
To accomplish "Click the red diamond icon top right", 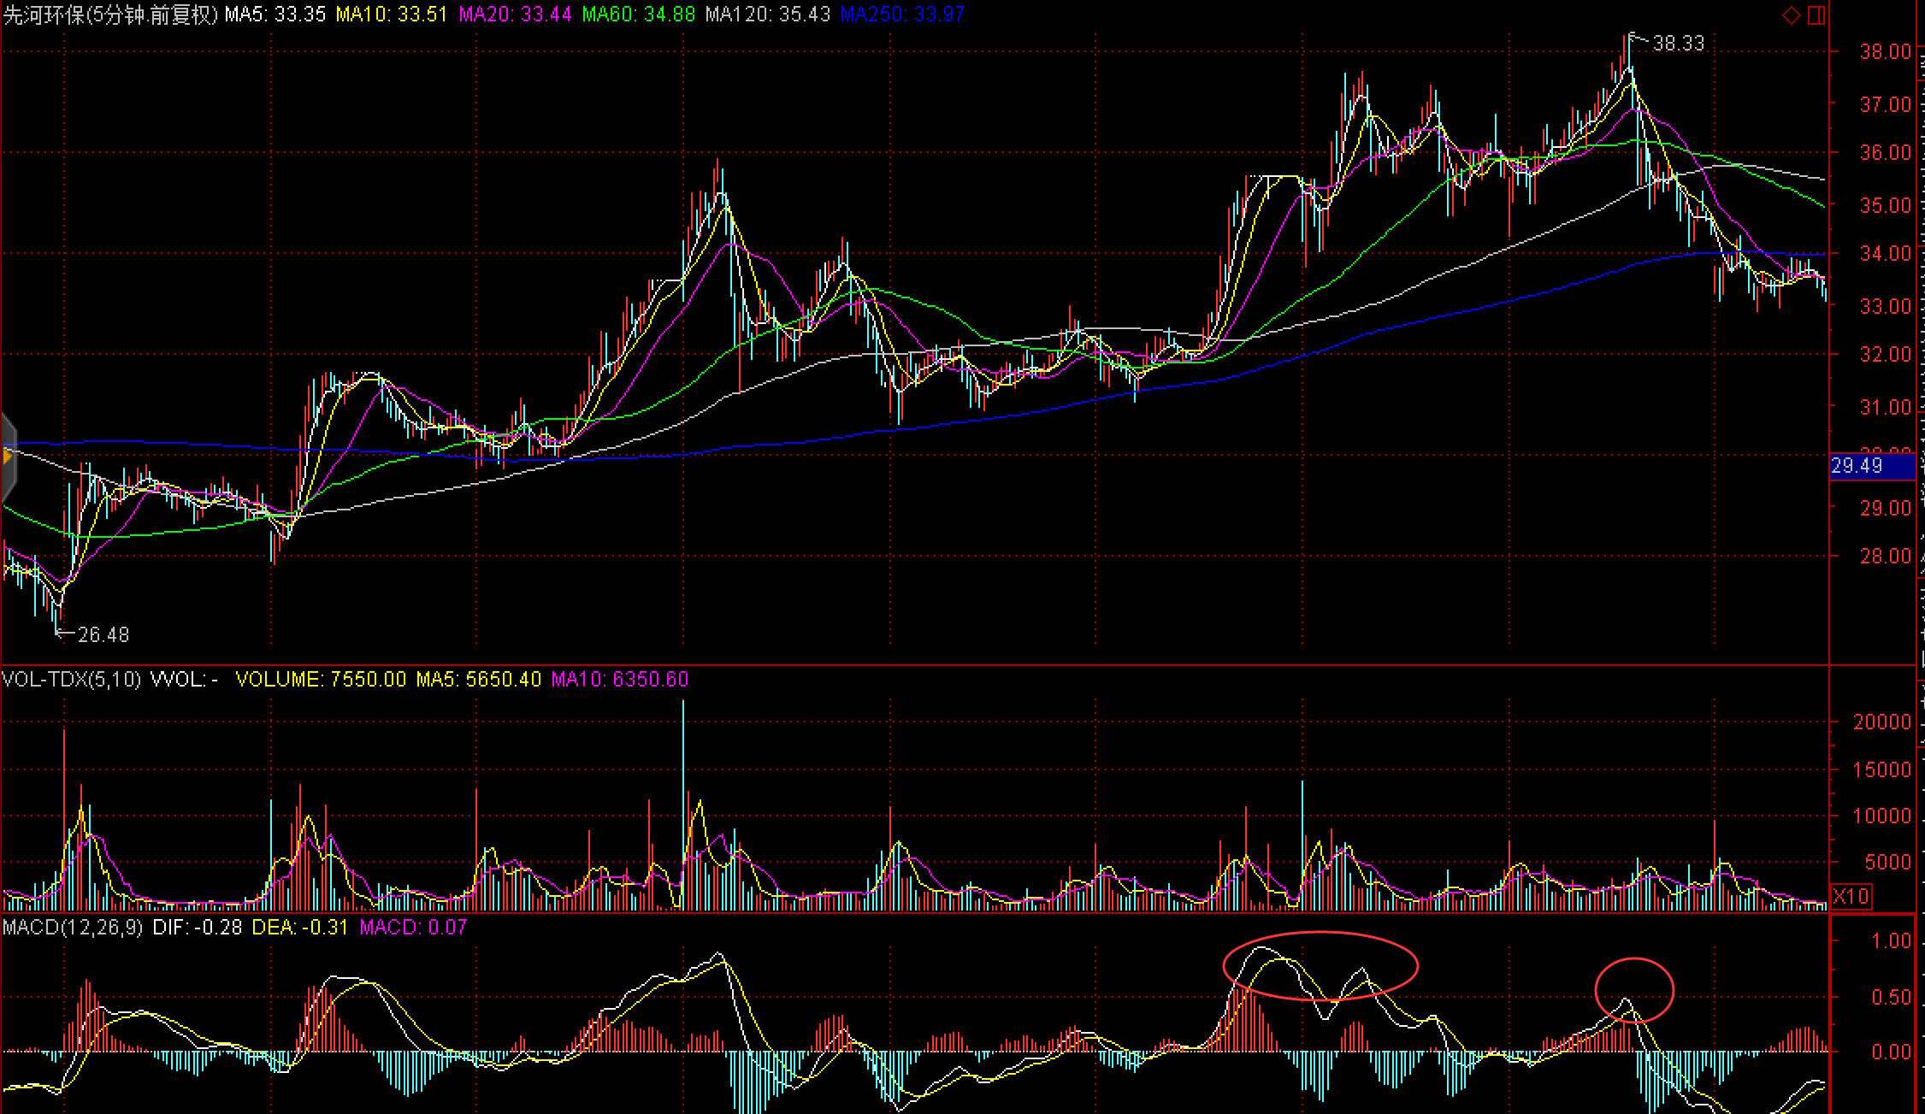I will [x=1791, y=15].
